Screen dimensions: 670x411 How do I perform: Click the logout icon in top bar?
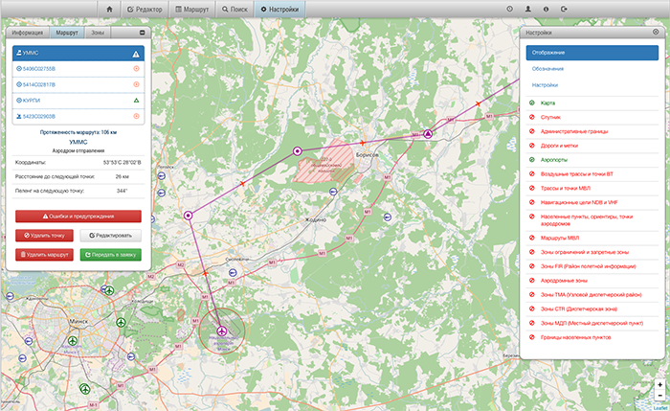(x=565, y=9)
